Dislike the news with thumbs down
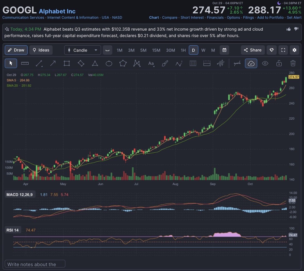The image size is (304, 271). 296,29
